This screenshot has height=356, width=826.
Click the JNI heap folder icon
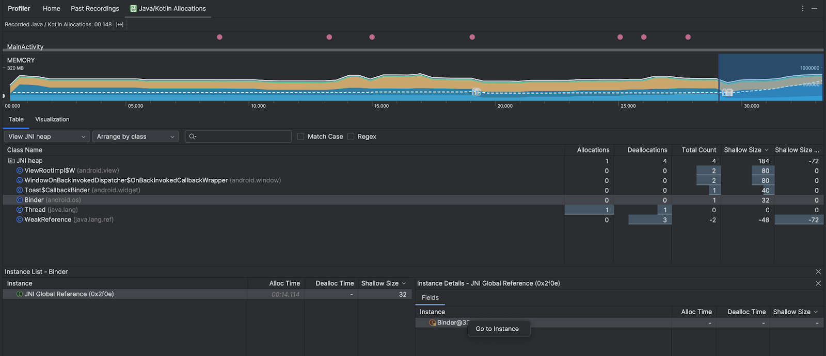(x=11, y=161)
